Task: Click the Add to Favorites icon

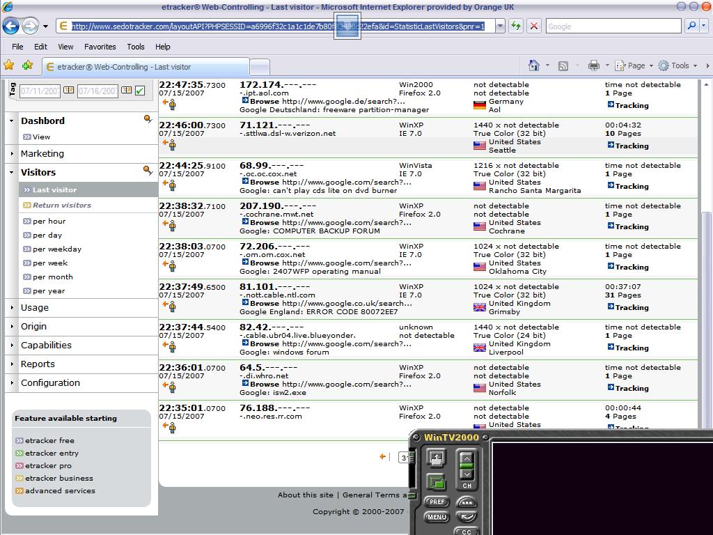Action: pyautogui.click(x=28, y=65)
